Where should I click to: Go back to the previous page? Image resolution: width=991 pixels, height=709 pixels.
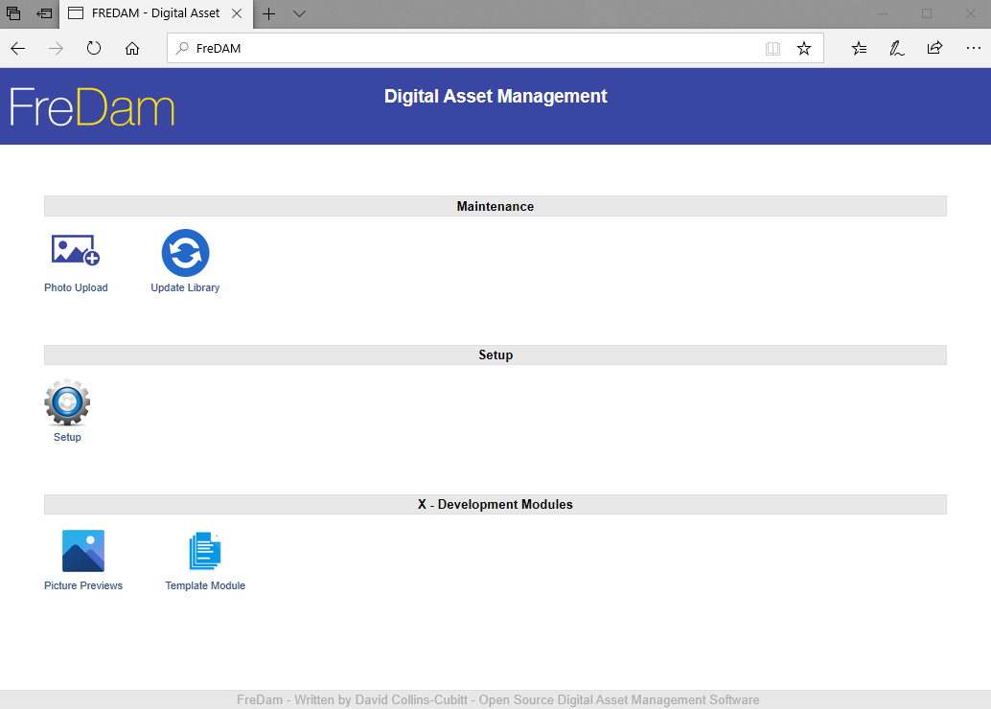pyautogui.click(x=17, y=48)
